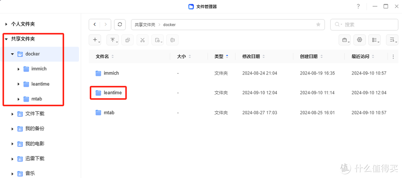
Task: Refresh the current folder listing
Action: click(120, 25)
